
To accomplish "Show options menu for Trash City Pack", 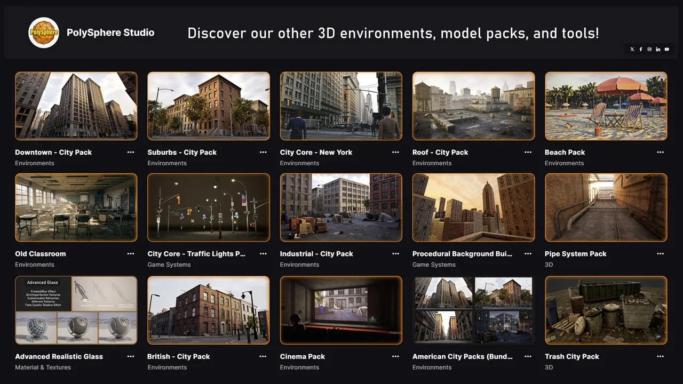I will click(661, 357).
